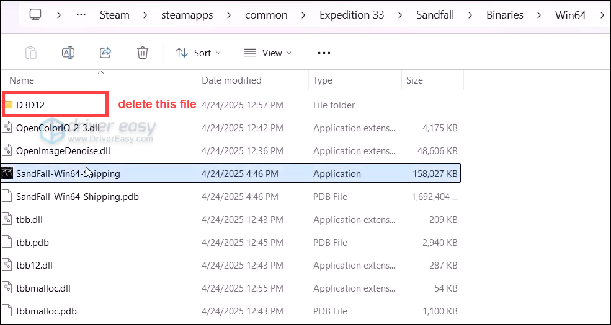The width and height of the screenshot is (611, 325).
Task: Click the SandFall-Win64-Shipping application icon
Action: pyautogui.click(x=7, y=174)
